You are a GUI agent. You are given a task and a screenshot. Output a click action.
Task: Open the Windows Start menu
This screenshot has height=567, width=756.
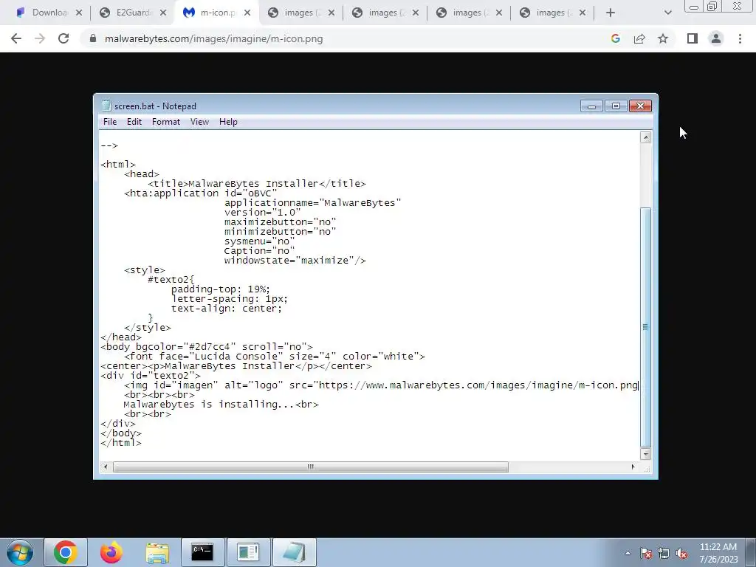tap(19, 552)
